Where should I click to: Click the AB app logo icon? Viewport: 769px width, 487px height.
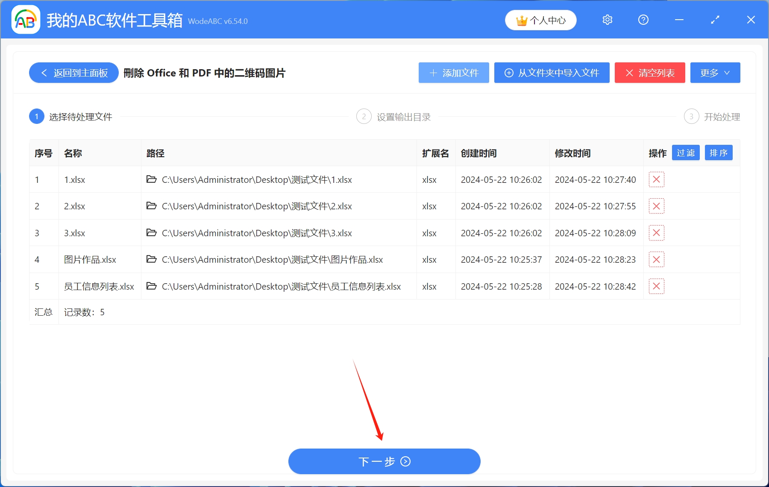coord(25,20)
